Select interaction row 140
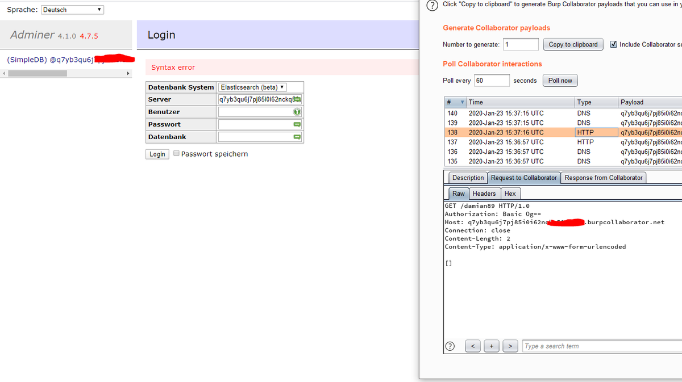 pos(563,113)
